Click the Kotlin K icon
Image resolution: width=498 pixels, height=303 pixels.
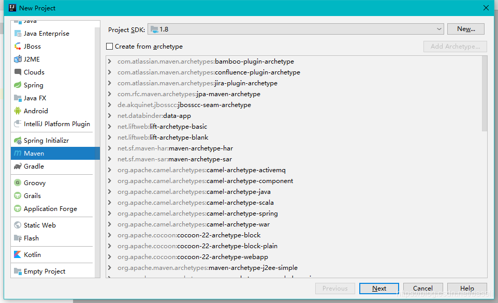tap(18, 254)
